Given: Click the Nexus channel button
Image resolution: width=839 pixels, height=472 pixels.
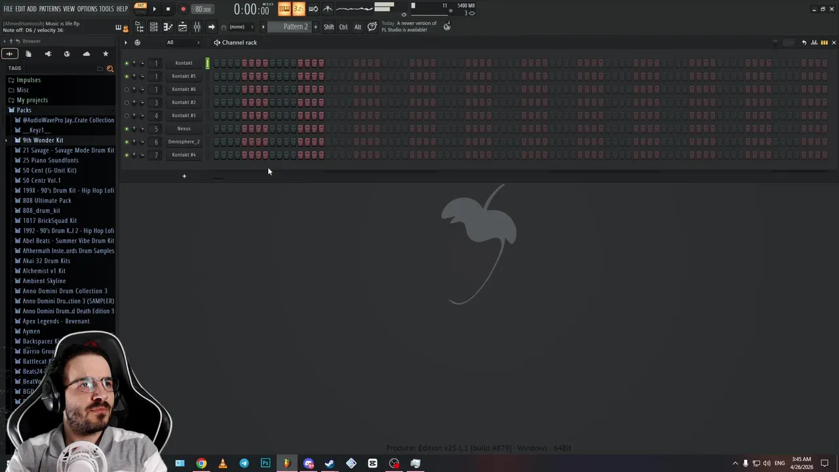Looking at the screenshot, I should (184, 129).
